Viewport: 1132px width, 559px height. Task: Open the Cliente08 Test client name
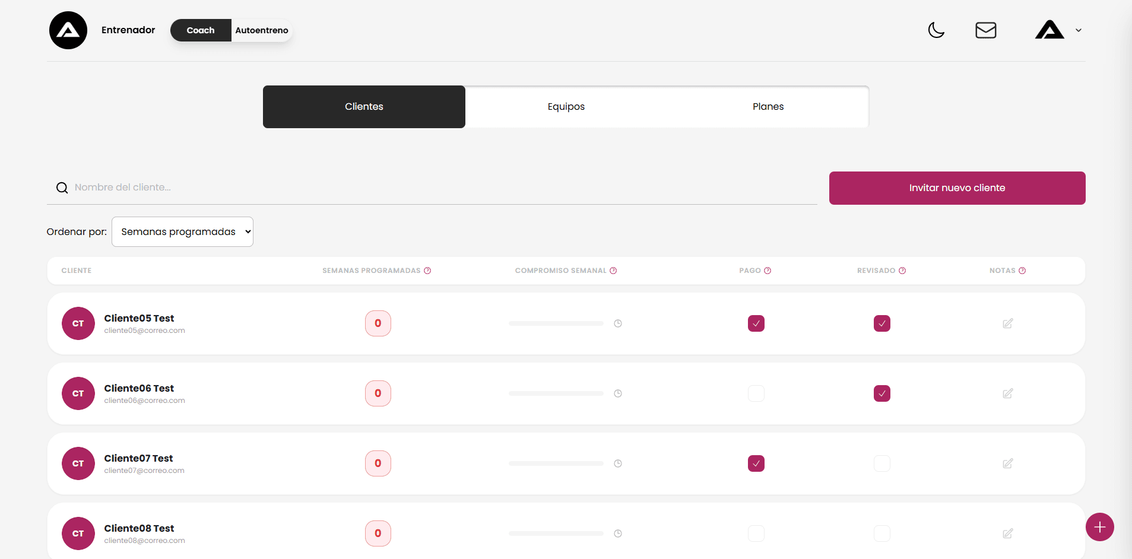pyautogui.click(x=139, y=528)
